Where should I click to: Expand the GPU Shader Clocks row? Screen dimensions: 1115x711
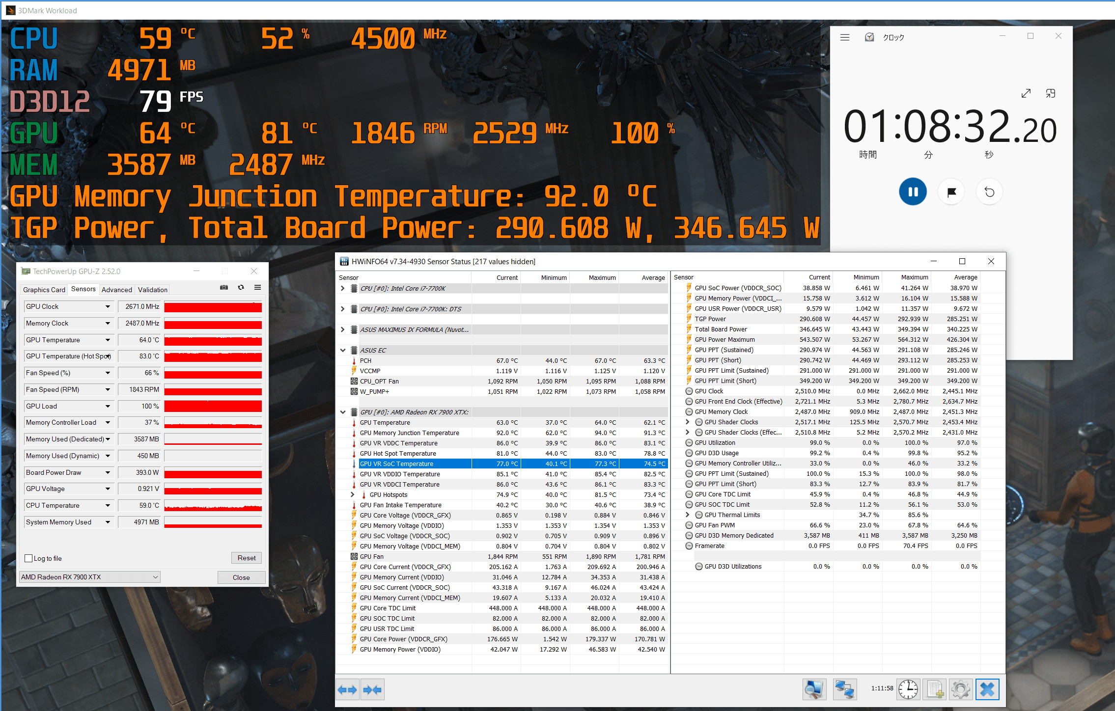688,422
